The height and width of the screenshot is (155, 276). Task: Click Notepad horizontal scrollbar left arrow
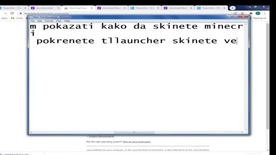click(x=31, y=132)
